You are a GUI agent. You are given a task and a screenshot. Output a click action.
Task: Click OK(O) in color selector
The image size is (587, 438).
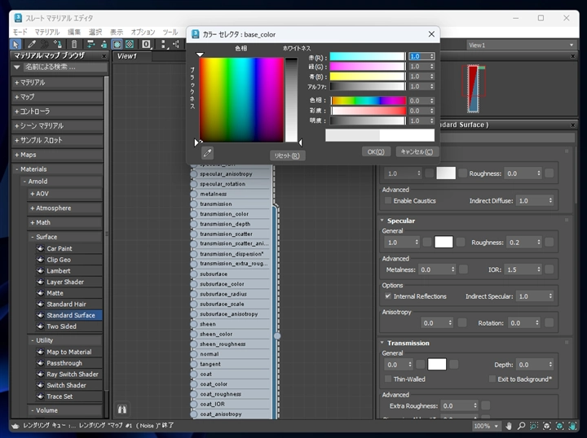[x=376, y=151]
